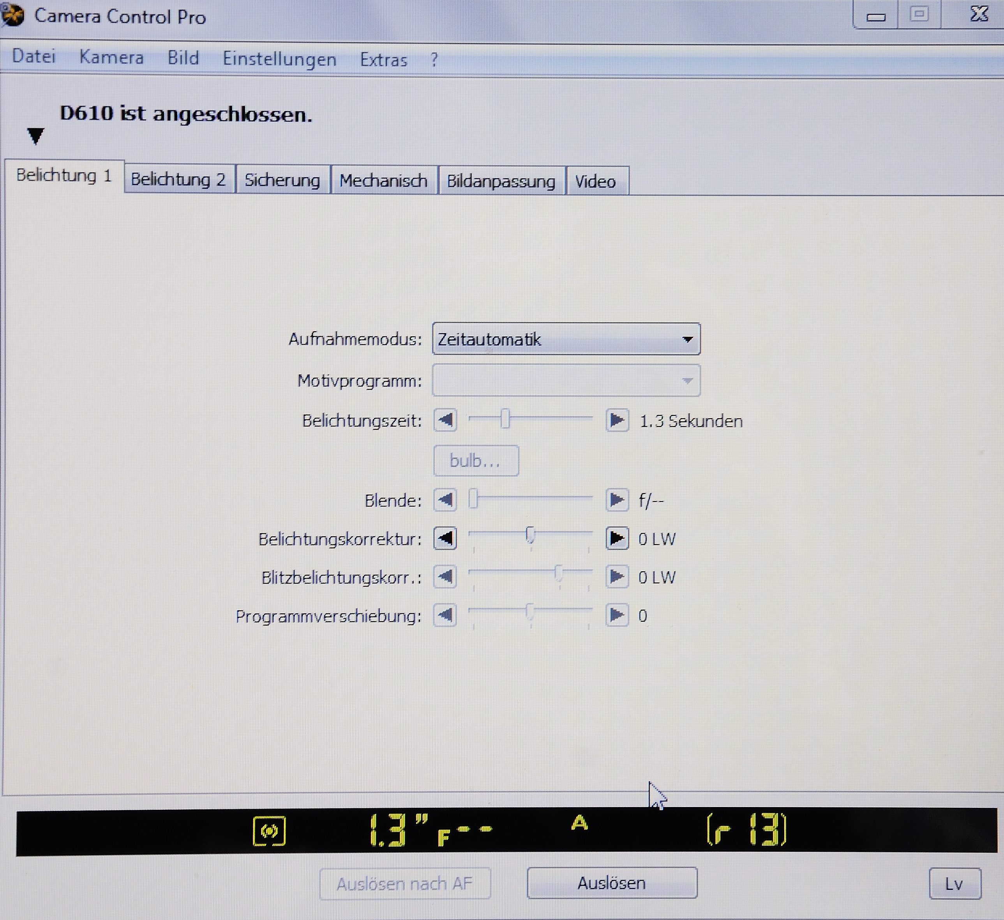The height and width of the screenshot is (920, 1004).
Task: Click the bulb... button
Action: [x=476, y=461]
